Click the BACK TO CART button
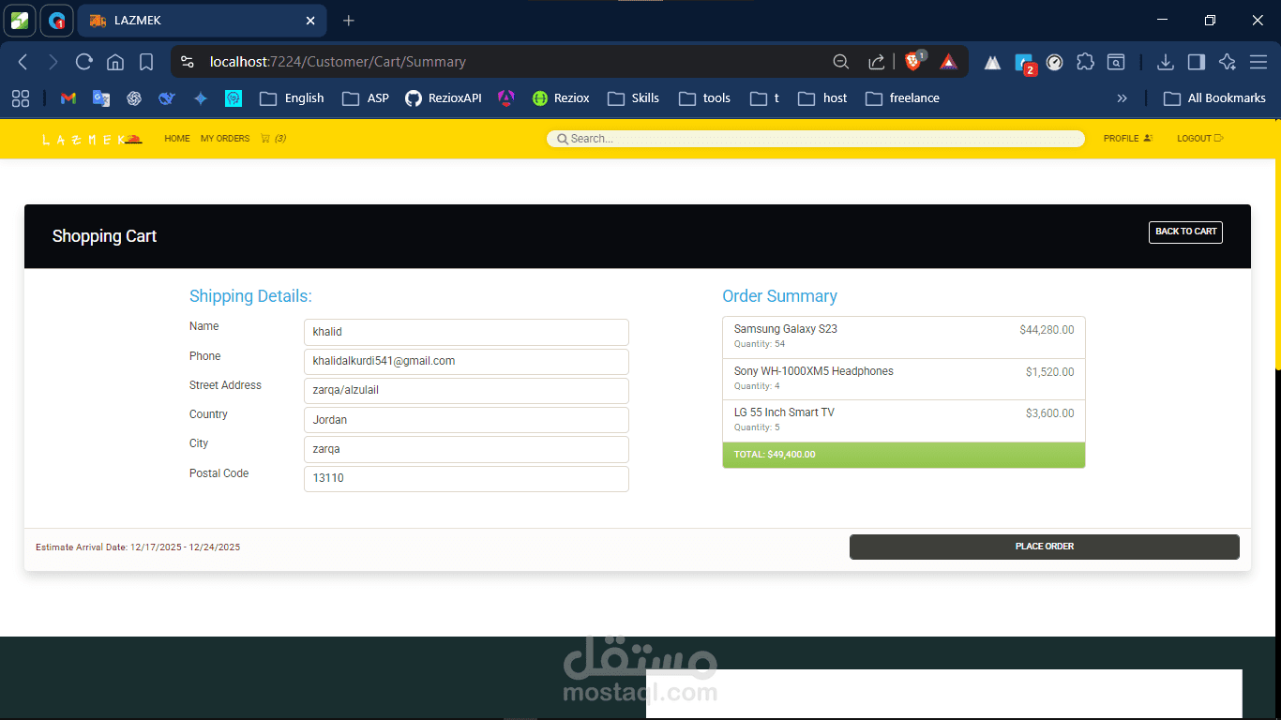1281x720 pixels. click(x=1185, y=232)
